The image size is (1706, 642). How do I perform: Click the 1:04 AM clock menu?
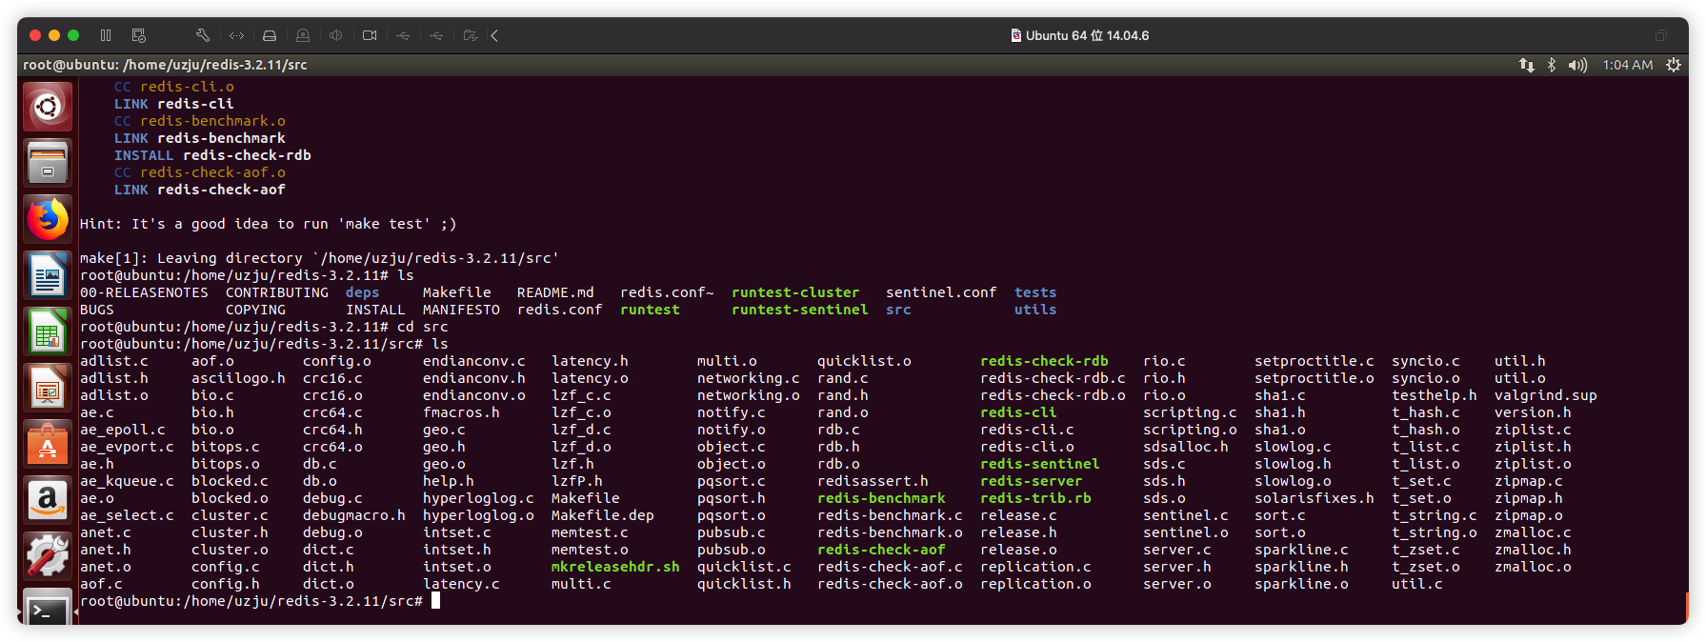point(1627,65)
